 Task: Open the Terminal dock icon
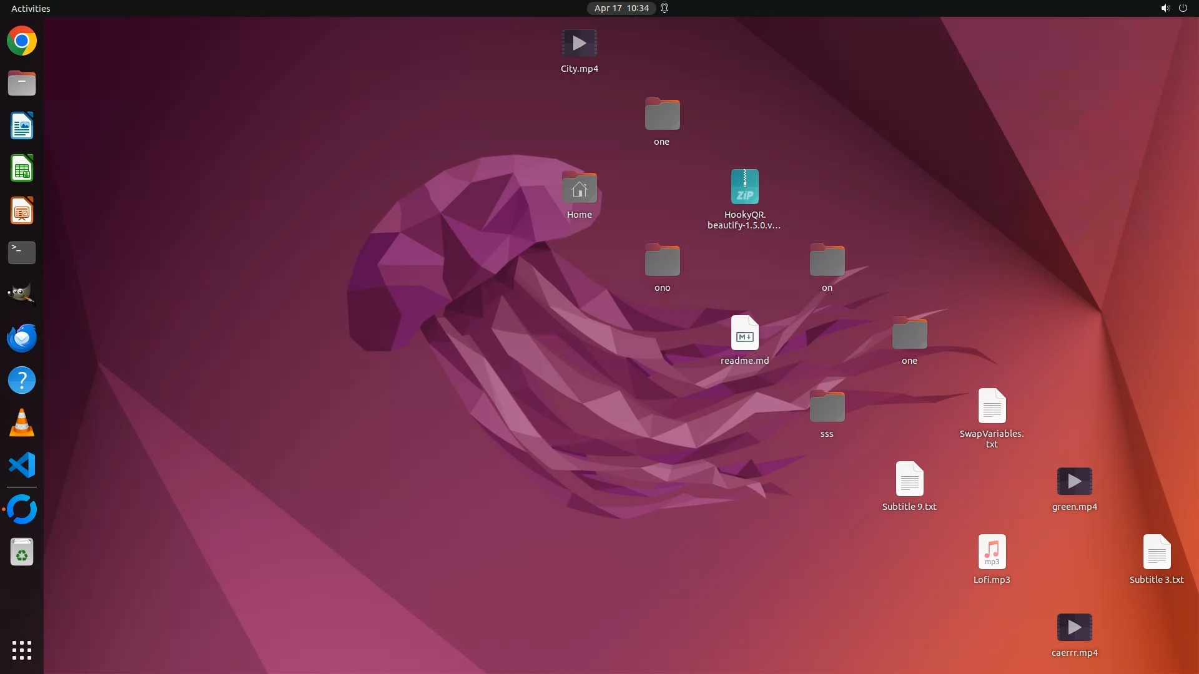(x=22, y=253)
